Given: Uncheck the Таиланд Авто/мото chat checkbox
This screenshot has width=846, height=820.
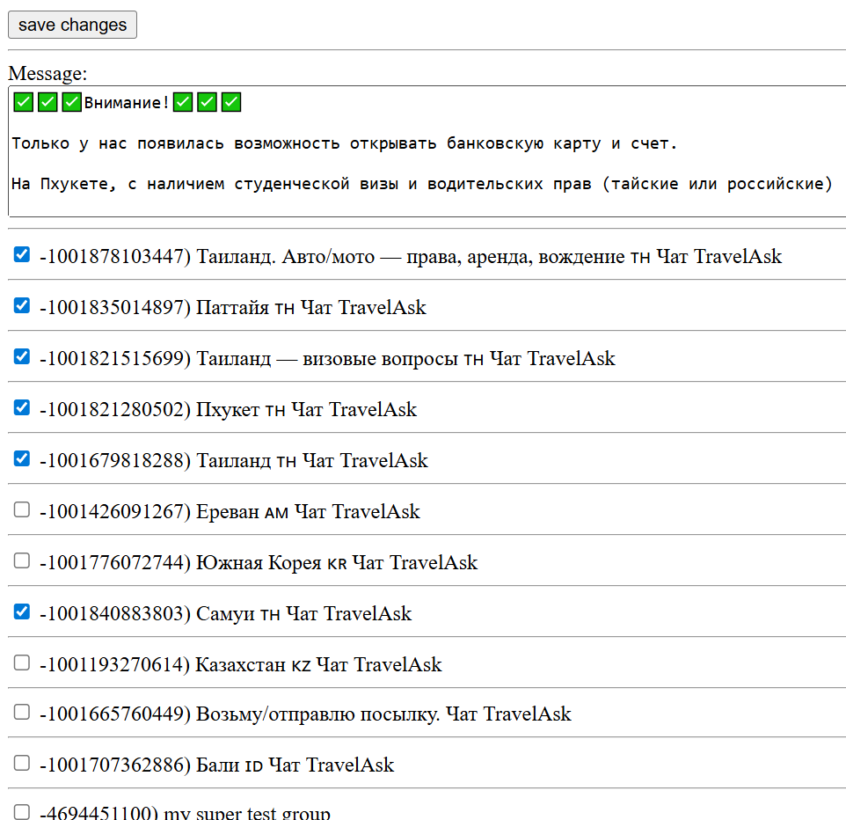Looking at the screenshot, I should point(22,255).
